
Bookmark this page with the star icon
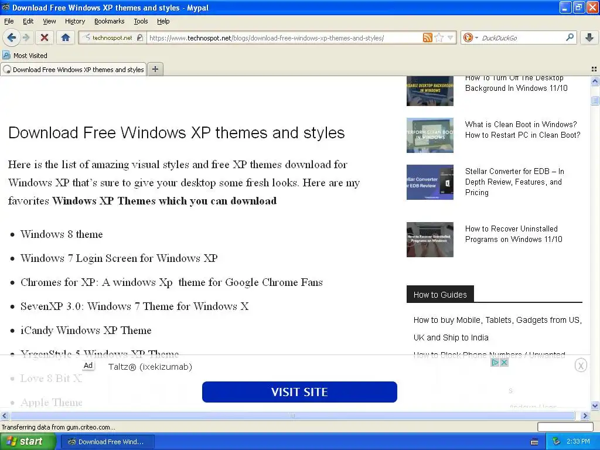[439, 37]
